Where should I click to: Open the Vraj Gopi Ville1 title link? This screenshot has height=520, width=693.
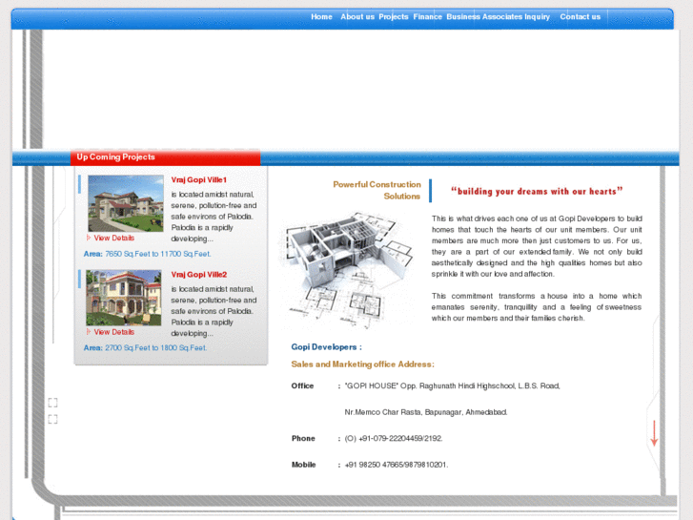199,179
